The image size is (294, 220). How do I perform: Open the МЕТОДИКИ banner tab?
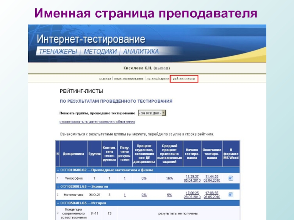[100, 51]
